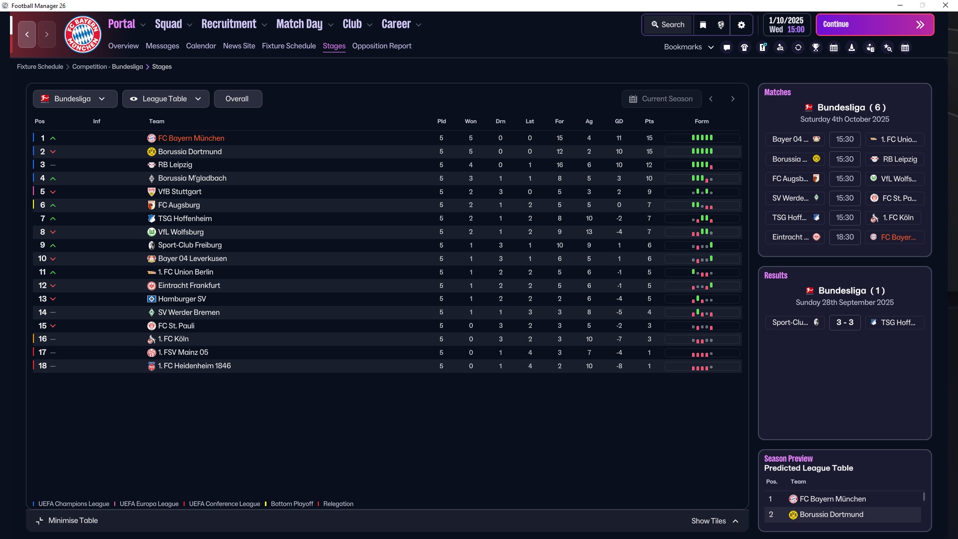958x539 pixels.
Task: Click the globe world icon
Action: [721, 25]
